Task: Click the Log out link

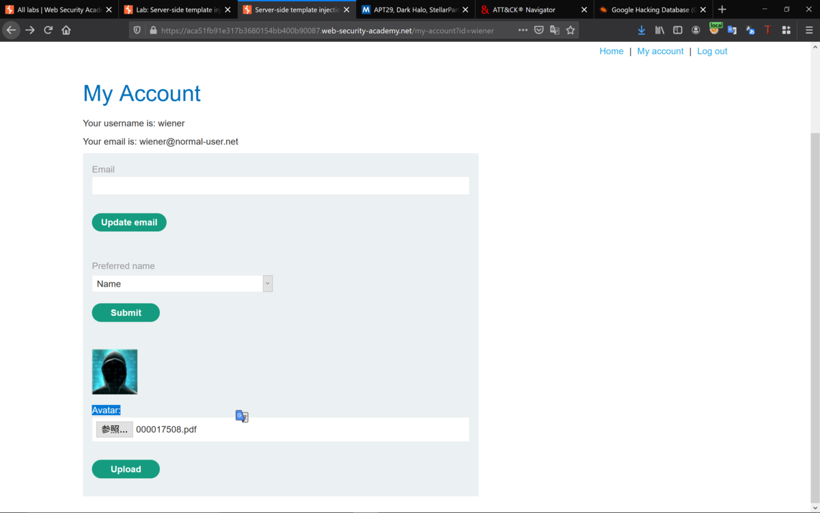Action: [x=712, y=51]
